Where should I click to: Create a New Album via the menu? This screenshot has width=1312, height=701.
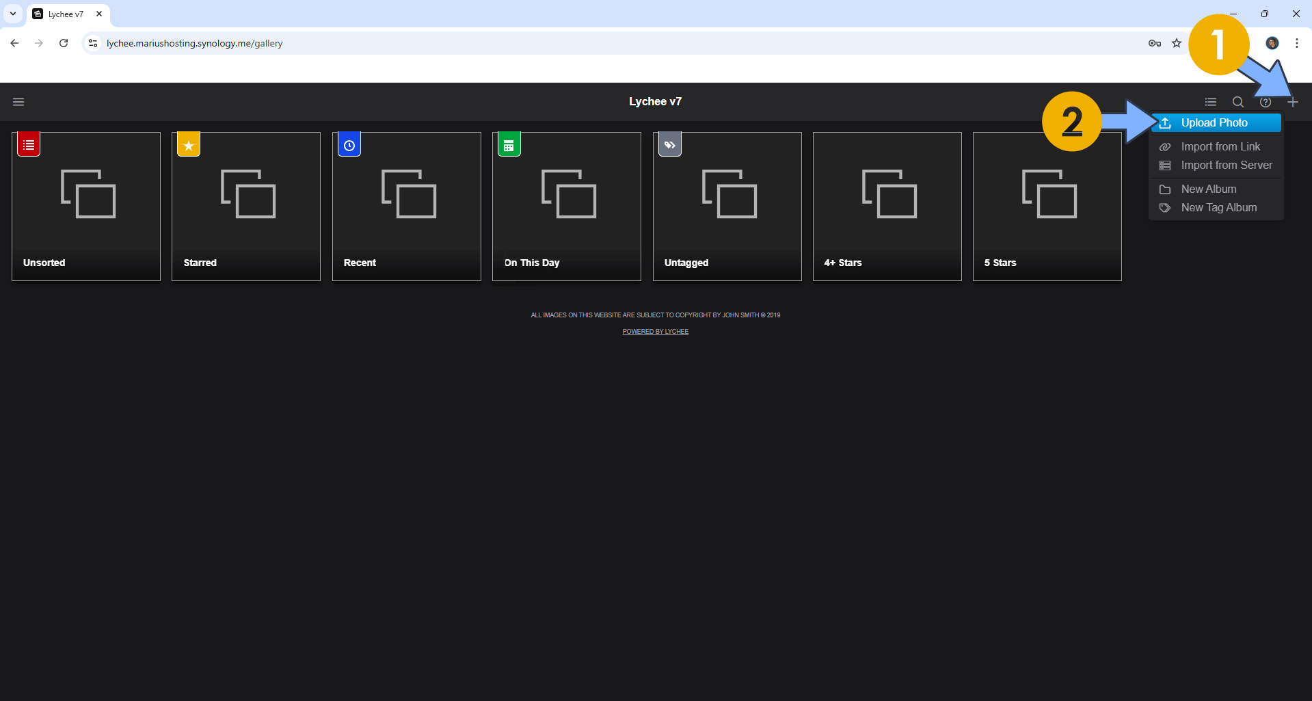[x=1209, y=189]
